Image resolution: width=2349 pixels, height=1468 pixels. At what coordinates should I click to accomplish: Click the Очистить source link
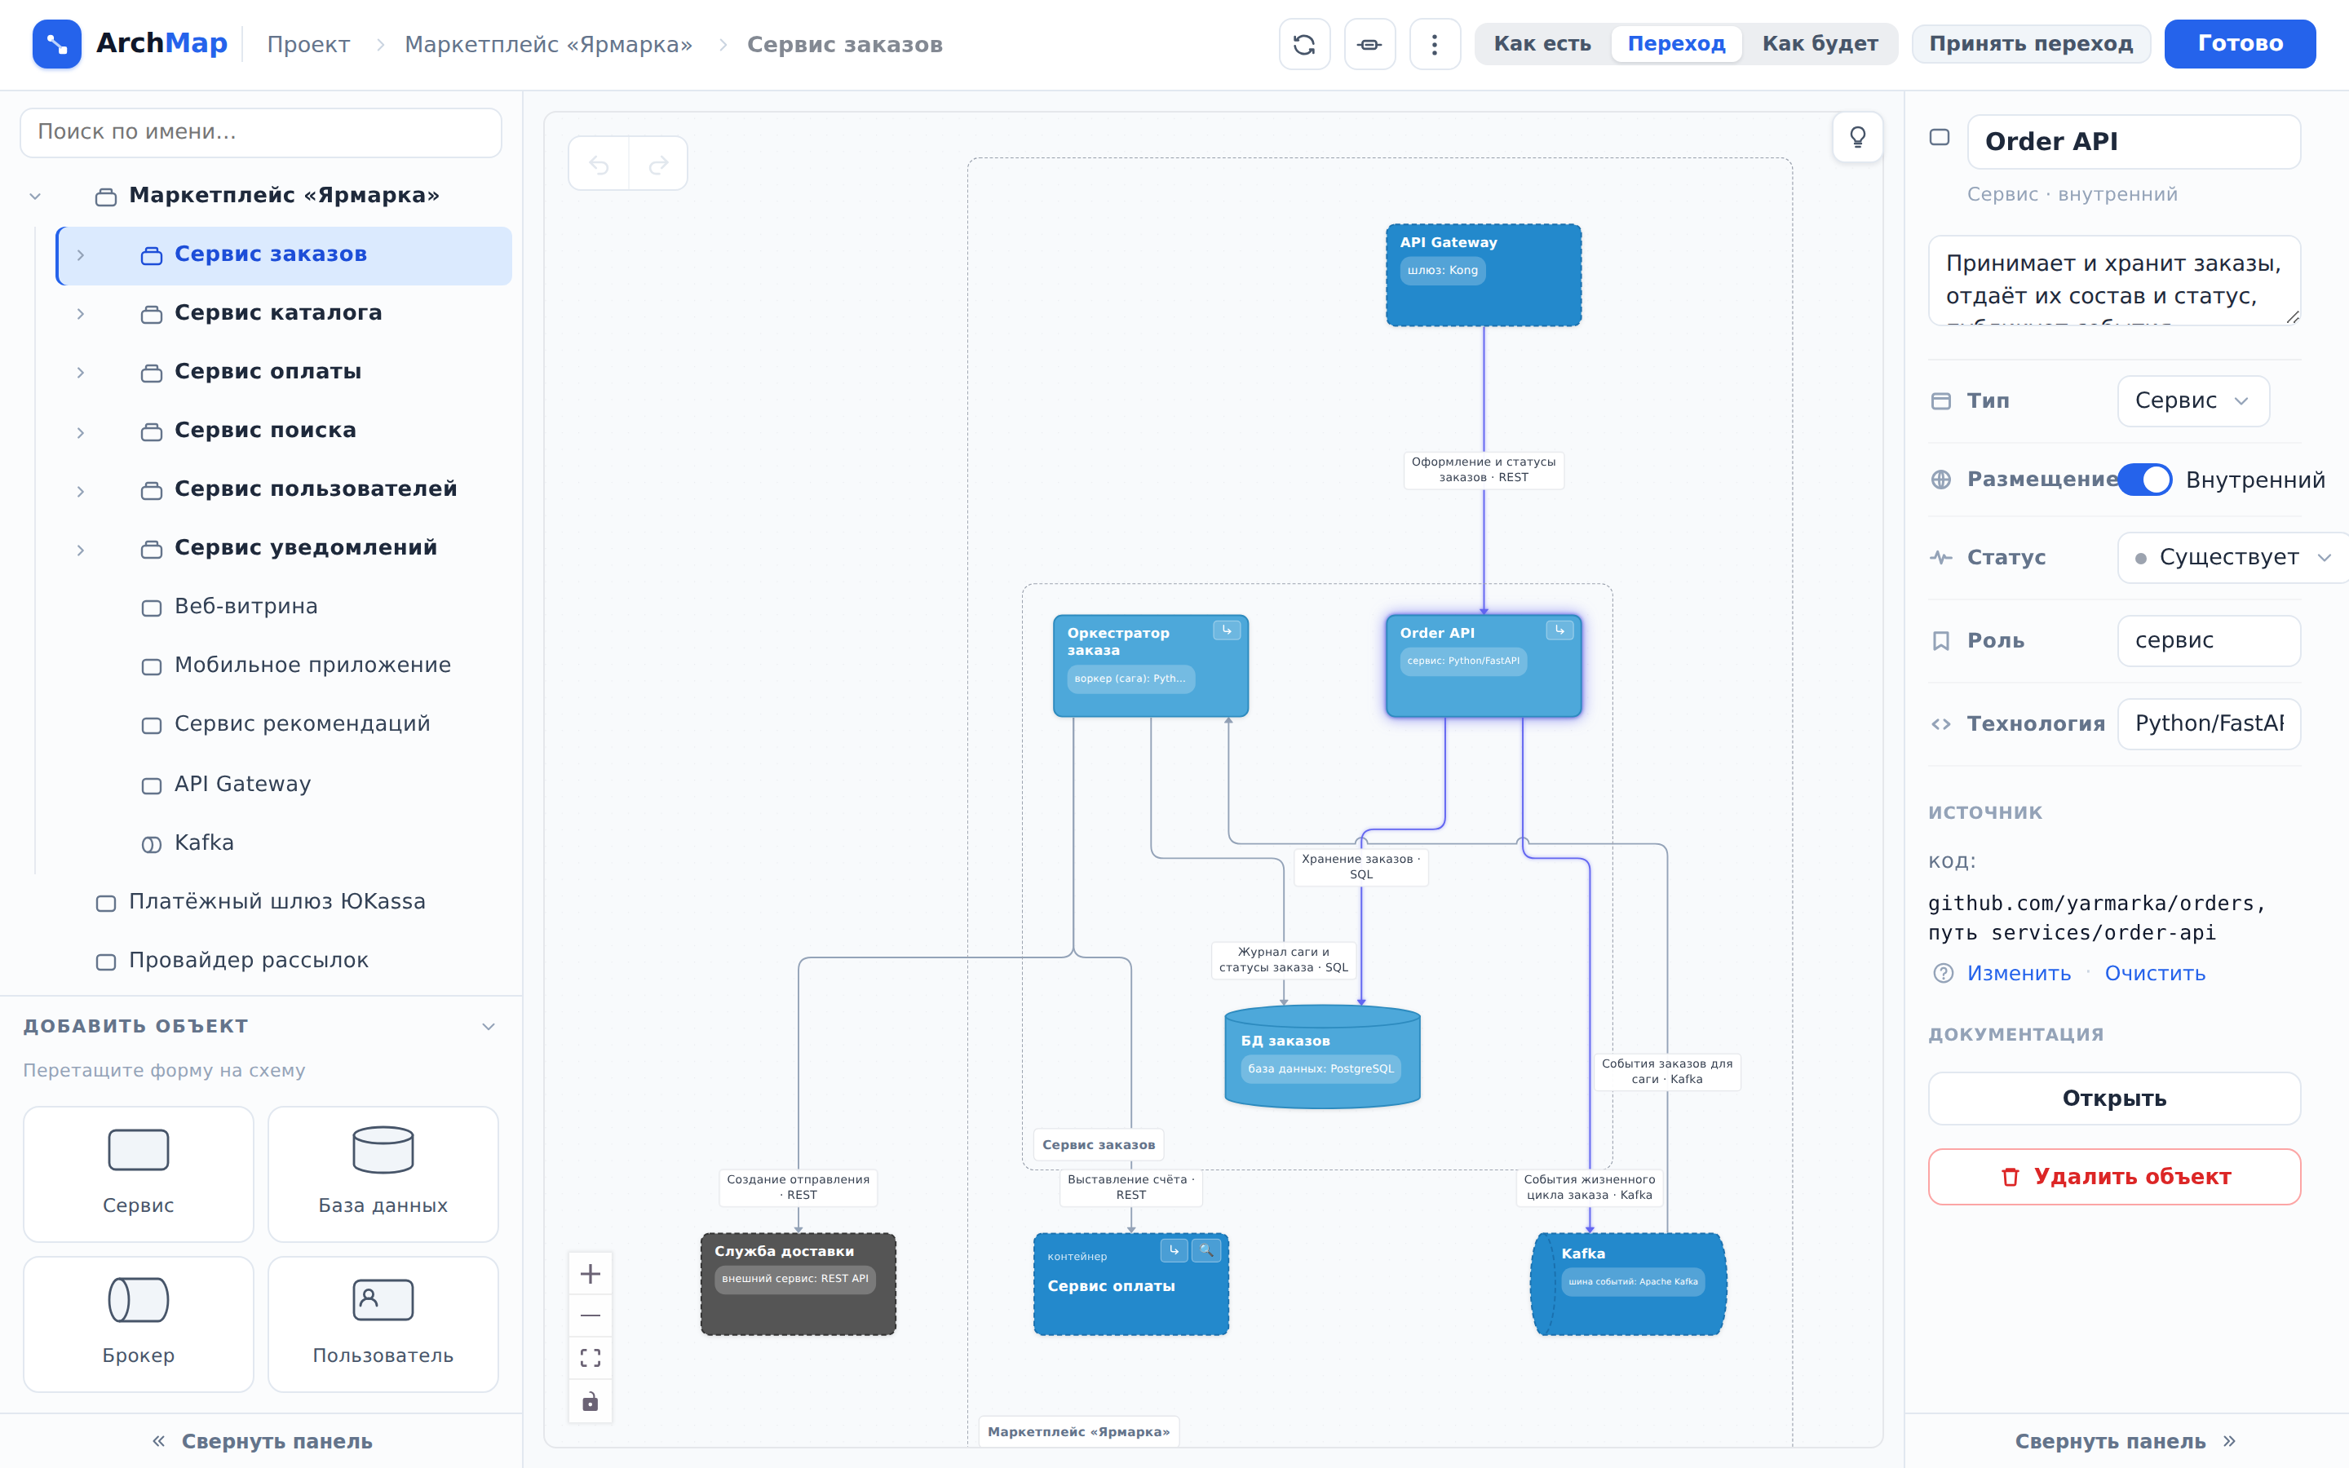(2154, 973)
